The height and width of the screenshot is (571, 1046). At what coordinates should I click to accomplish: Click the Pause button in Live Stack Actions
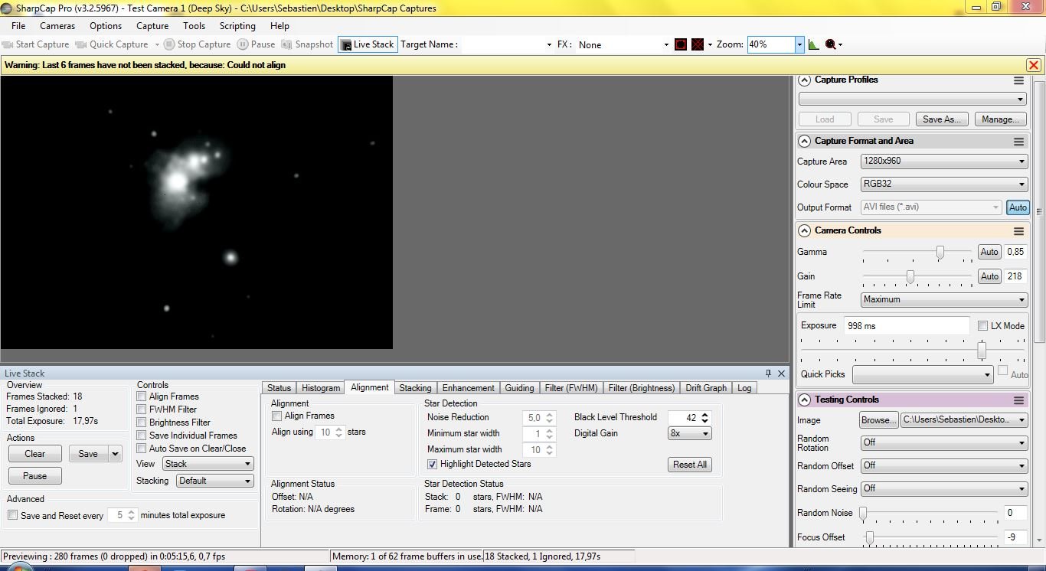(35, 476)
